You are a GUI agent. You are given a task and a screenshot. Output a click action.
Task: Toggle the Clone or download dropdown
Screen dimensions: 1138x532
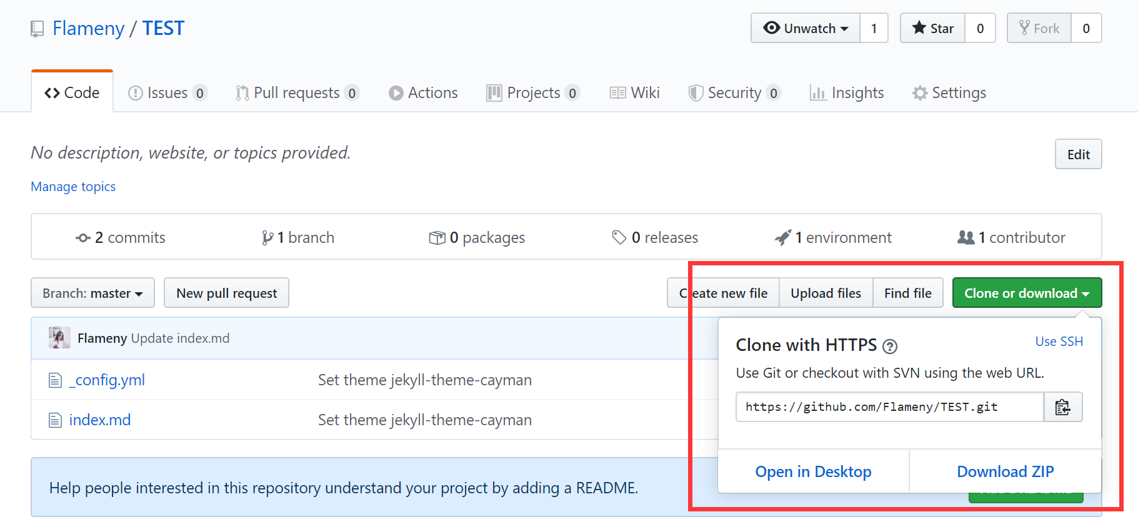(x=1027, y=293)
